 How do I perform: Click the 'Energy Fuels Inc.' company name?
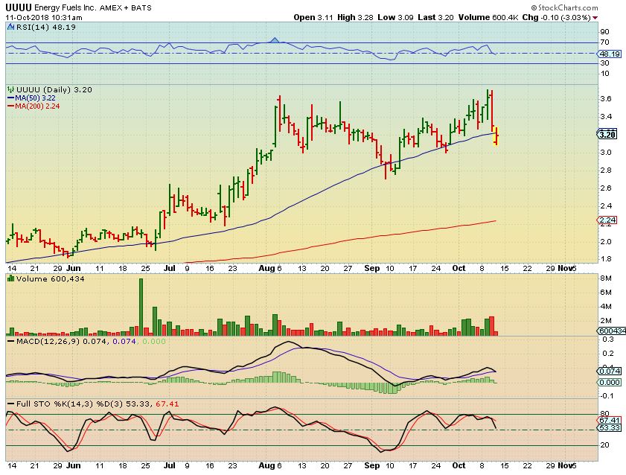(x=65, y=7)
